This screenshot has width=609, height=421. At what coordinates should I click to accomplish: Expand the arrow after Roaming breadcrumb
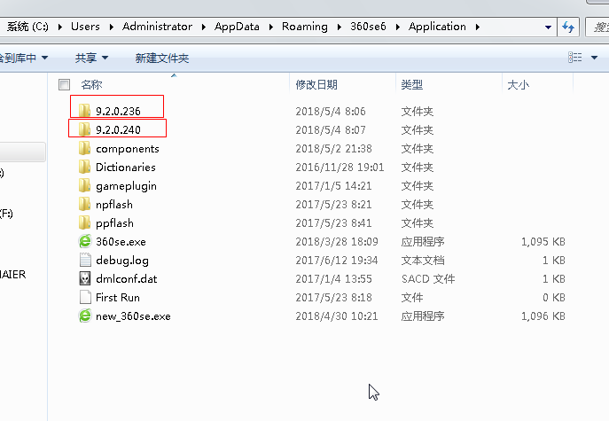tap(339, 27)
